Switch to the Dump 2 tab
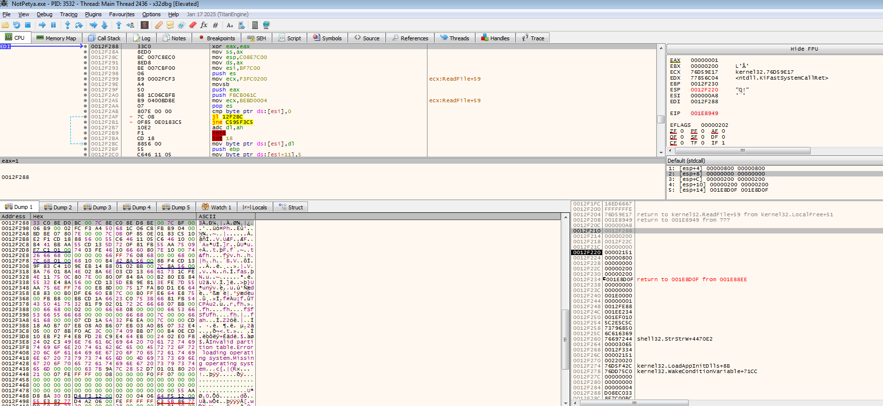 [58, 207]
